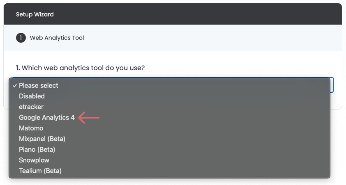Select the Disabled option

[169, 96]
